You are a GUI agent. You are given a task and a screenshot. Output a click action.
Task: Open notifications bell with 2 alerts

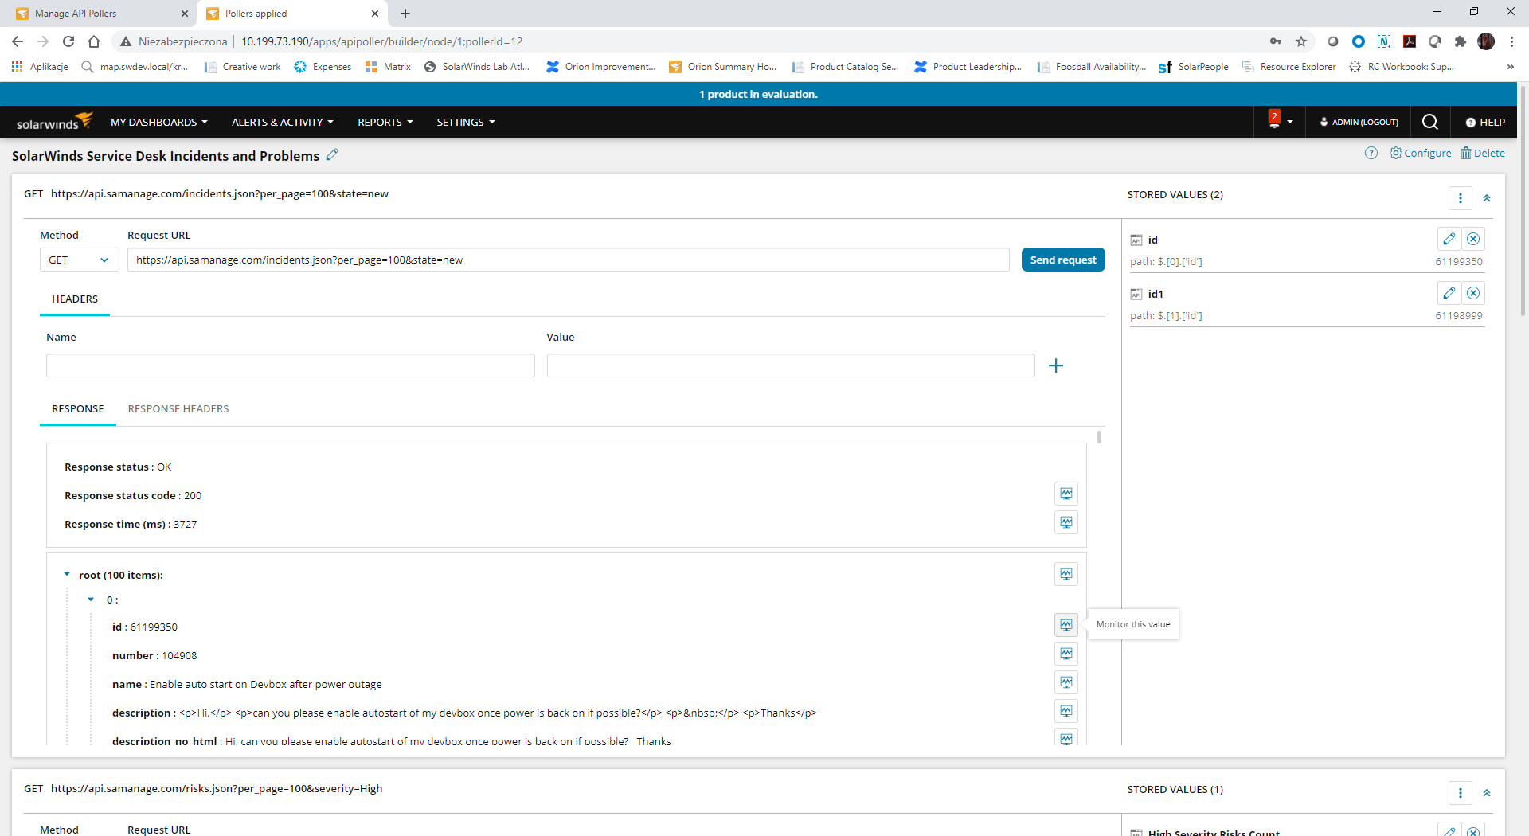(x=1274, y=119)
